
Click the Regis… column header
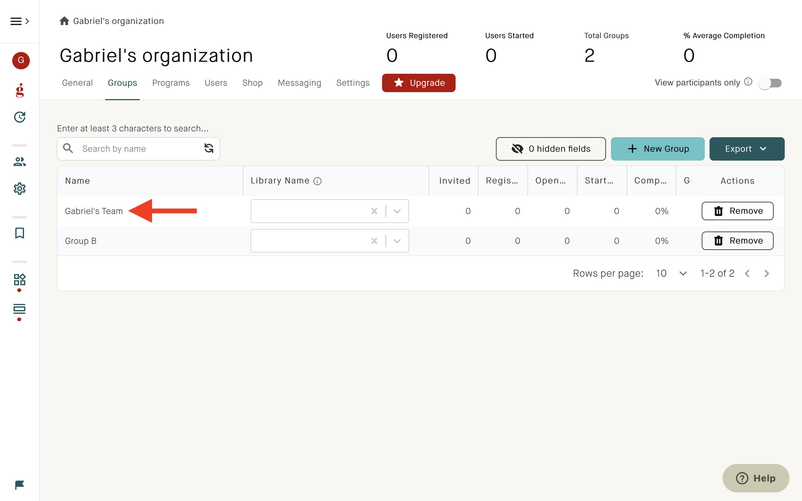pos(502,181)
